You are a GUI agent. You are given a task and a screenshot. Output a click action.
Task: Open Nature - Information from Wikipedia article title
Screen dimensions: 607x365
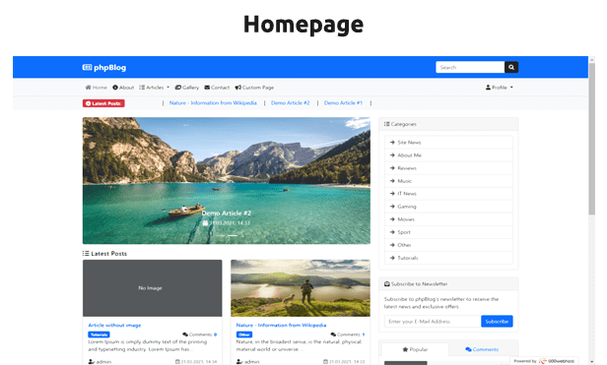(282, 326)
